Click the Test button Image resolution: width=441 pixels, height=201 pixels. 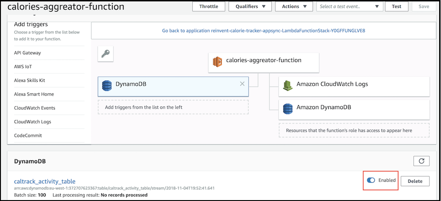[x=397, y=7]
